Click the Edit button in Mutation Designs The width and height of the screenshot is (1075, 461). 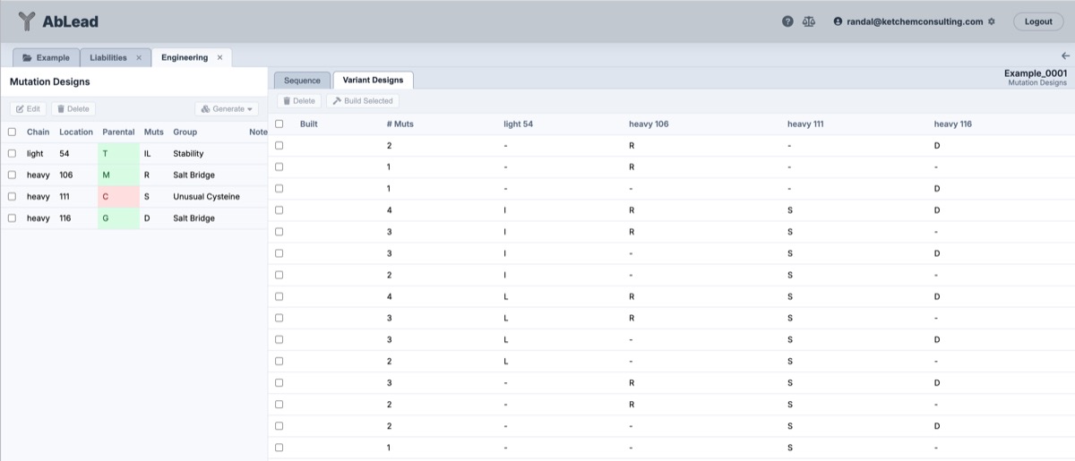pos(28,109)
